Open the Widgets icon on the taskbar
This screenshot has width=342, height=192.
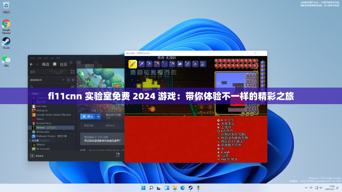[x=167, y=188]
